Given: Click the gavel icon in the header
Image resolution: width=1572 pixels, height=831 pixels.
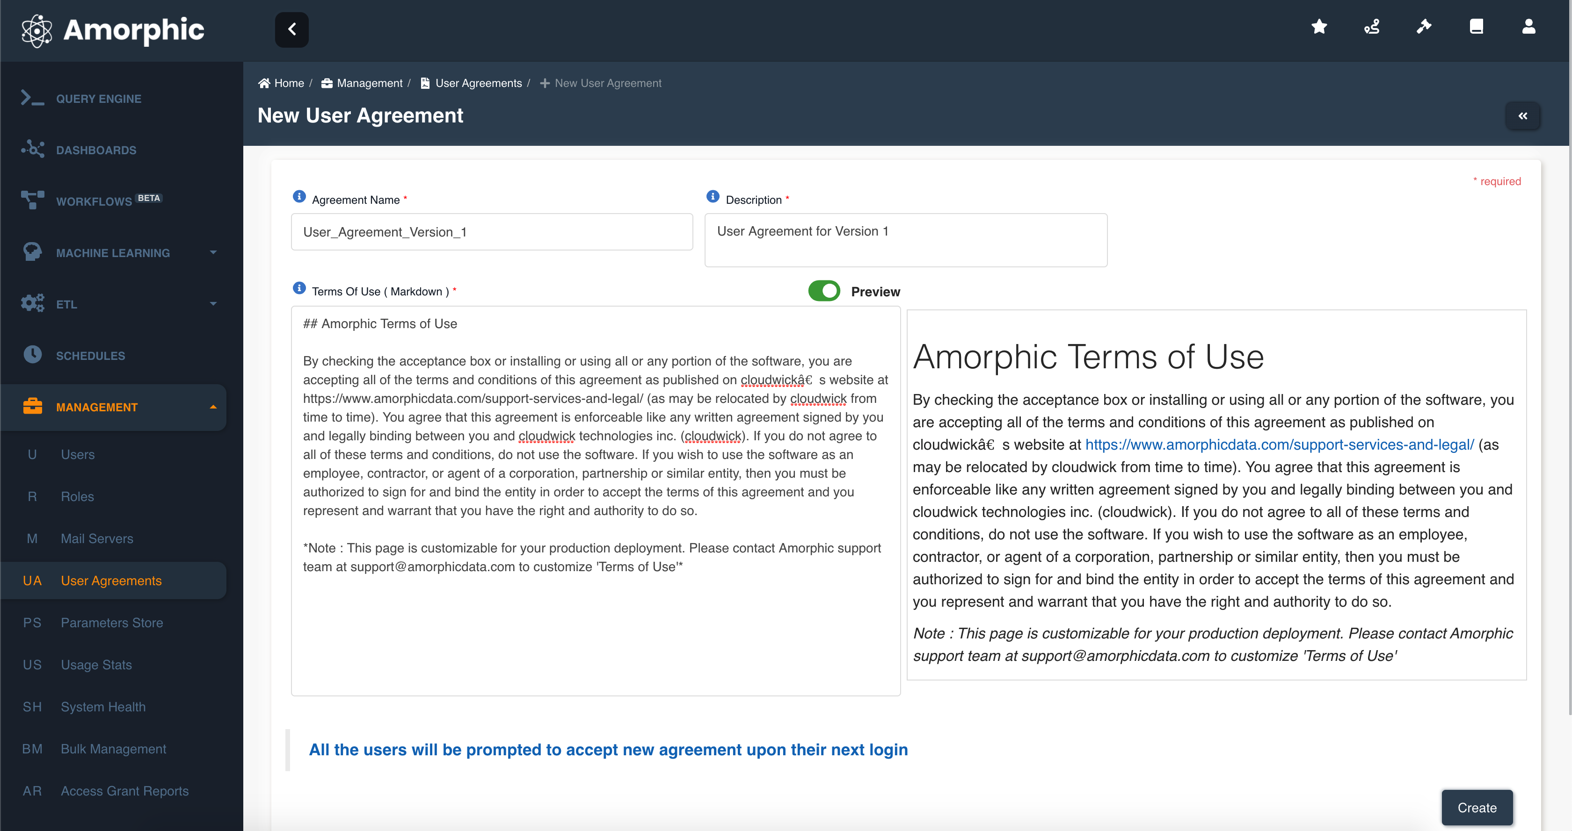Looking at the screenshot, I should coord(1424,27).
